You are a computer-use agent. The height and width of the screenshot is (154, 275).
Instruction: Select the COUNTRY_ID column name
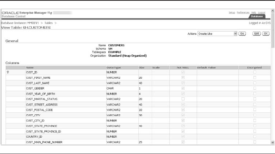pos(34,137)
